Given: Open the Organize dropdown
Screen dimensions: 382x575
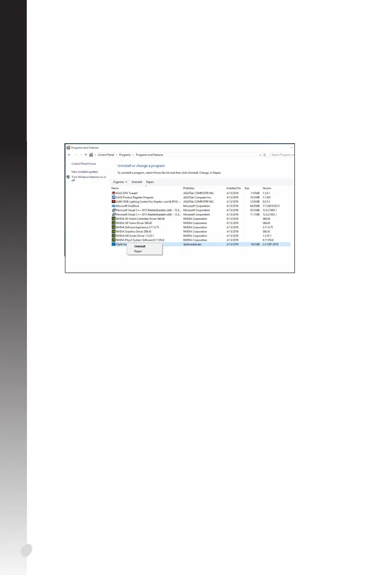Looking at the screenshot, I should pyautogui.click(x=120, y=182).
